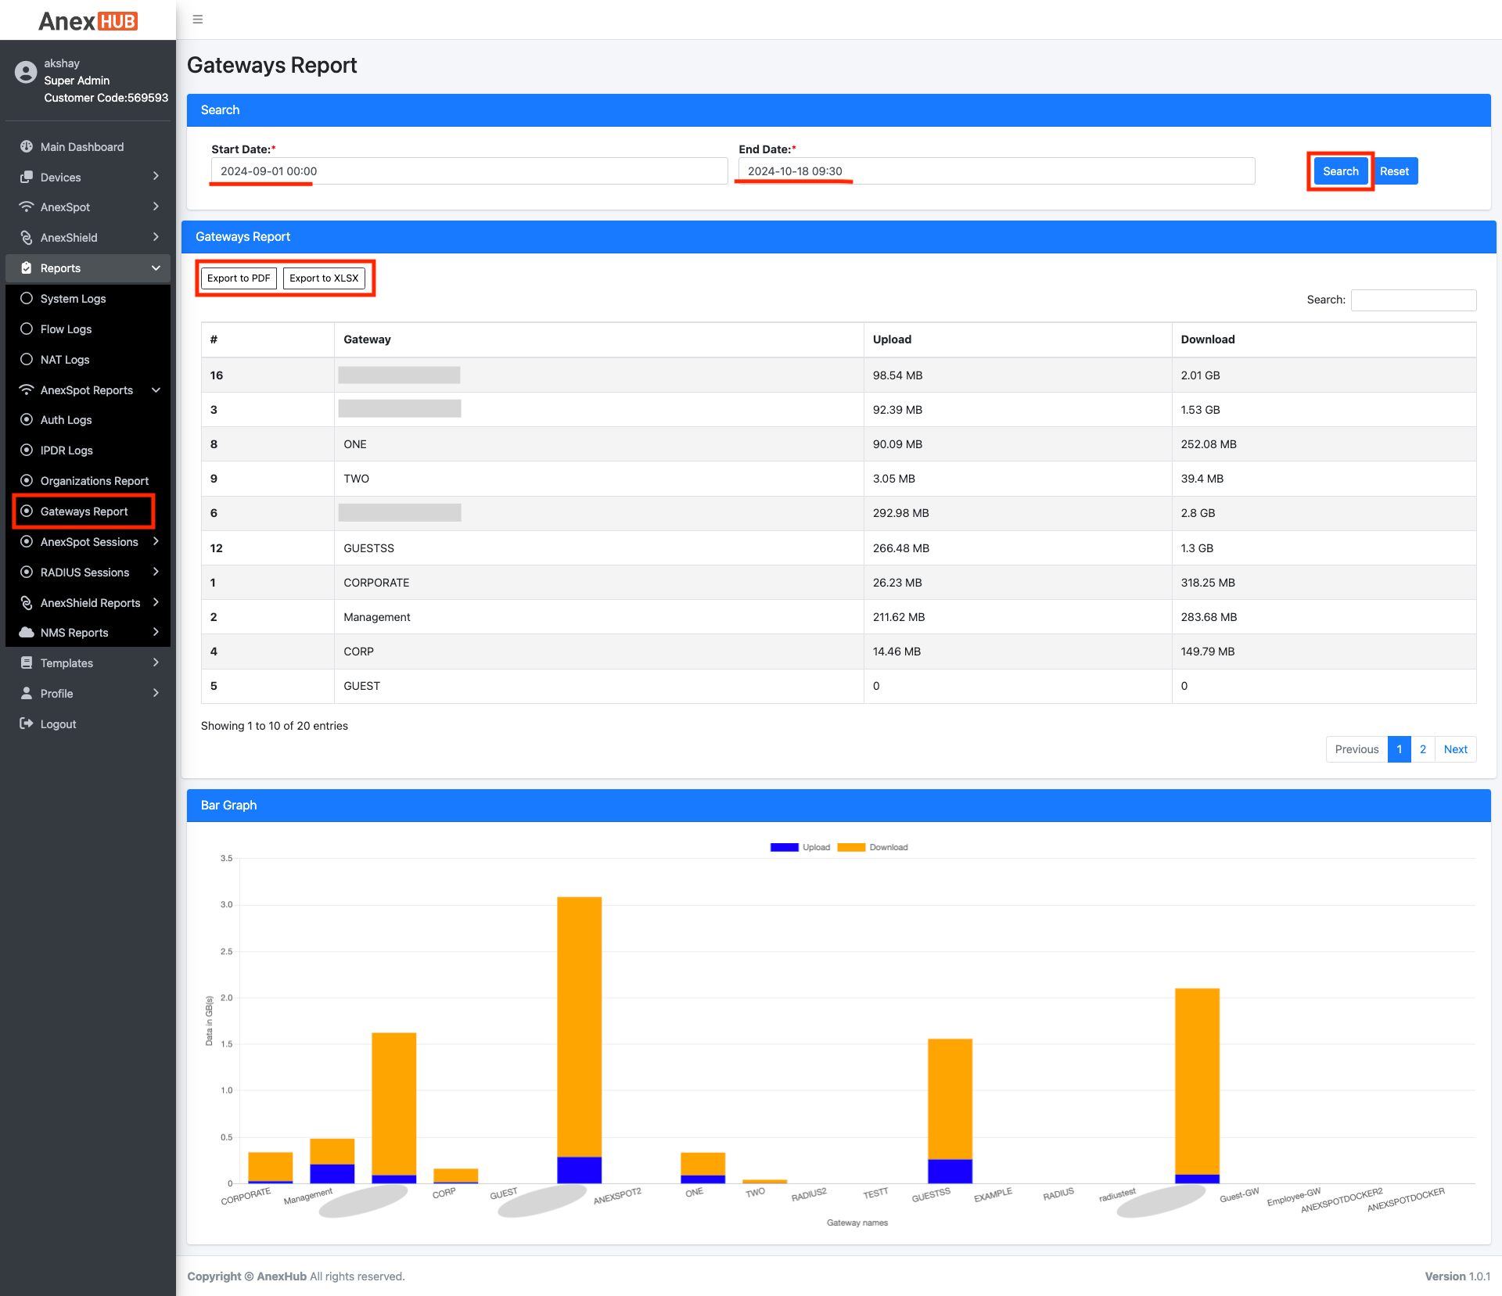The image size is (1502, 1296).
Task: Click the Logout arrow icon
Action: pos(27,724)
